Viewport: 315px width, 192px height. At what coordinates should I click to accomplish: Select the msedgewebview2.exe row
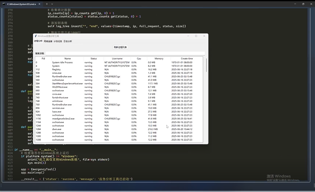coord(119,119)
